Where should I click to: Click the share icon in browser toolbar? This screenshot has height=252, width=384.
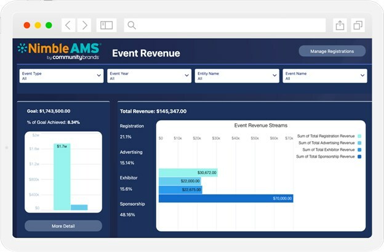click(x=339, y=25)
